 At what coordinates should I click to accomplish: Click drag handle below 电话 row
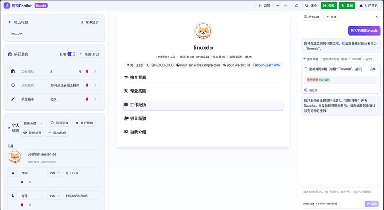tap(30, 205)
